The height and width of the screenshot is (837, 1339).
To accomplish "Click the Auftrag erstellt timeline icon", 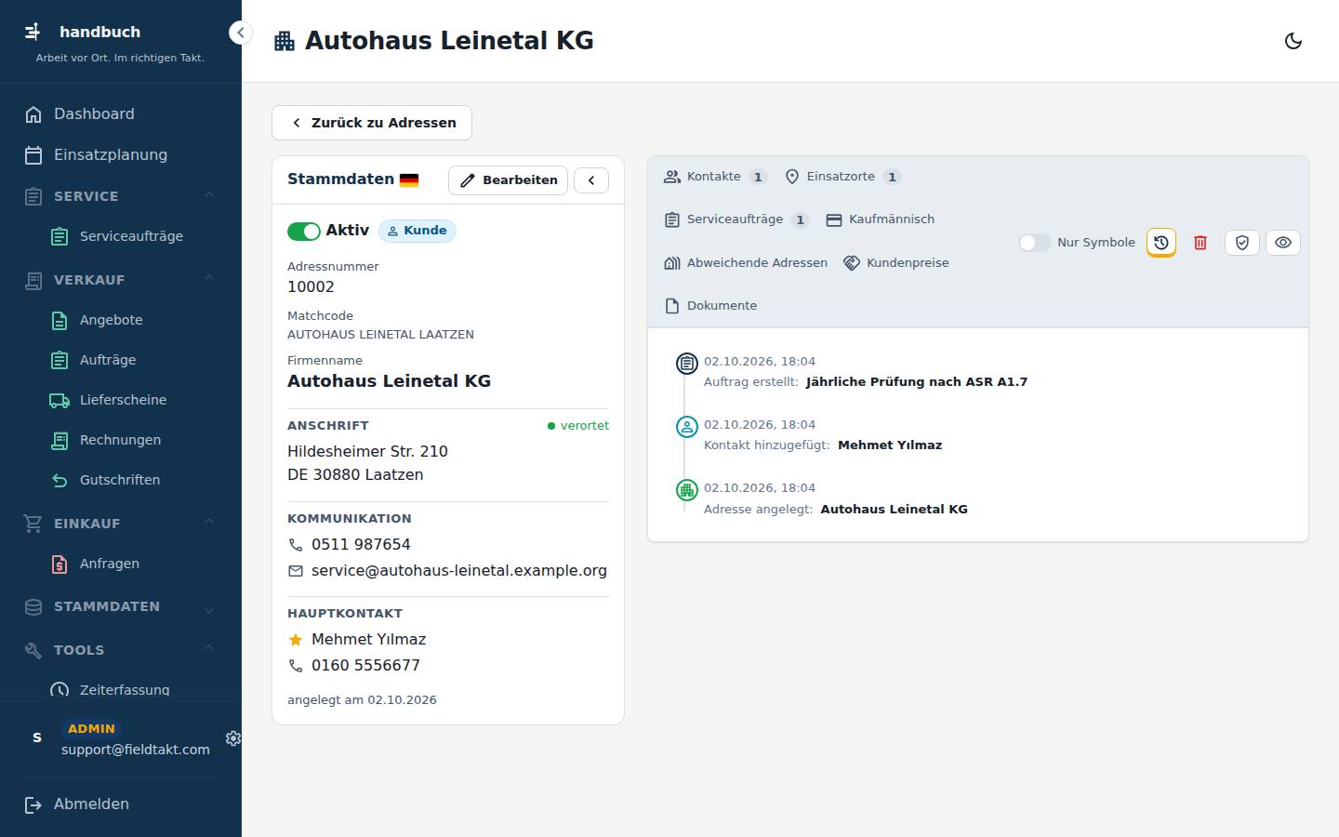I will [686, 364].
